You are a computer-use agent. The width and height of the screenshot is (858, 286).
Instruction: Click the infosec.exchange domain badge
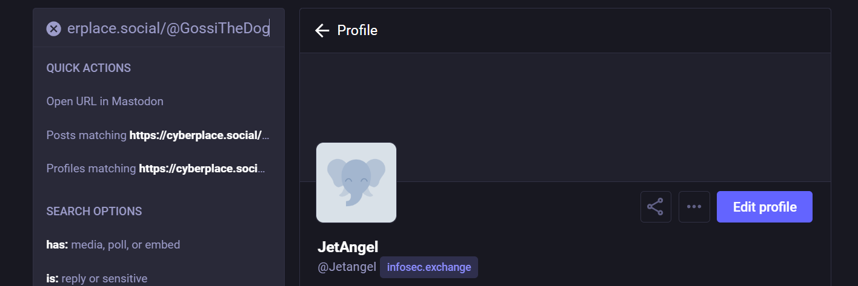click(x=429, y=267)
